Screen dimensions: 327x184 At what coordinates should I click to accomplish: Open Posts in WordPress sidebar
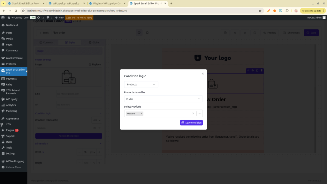9,33
